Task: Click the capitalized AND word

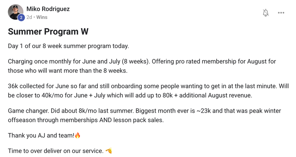Action: (105, 120)
